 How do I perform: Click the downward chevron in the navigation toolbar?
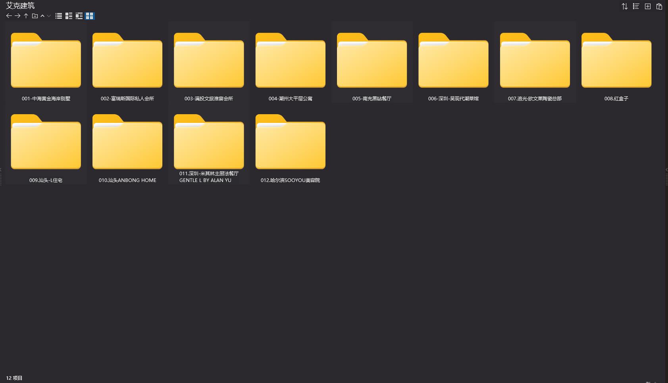(49, 16)
